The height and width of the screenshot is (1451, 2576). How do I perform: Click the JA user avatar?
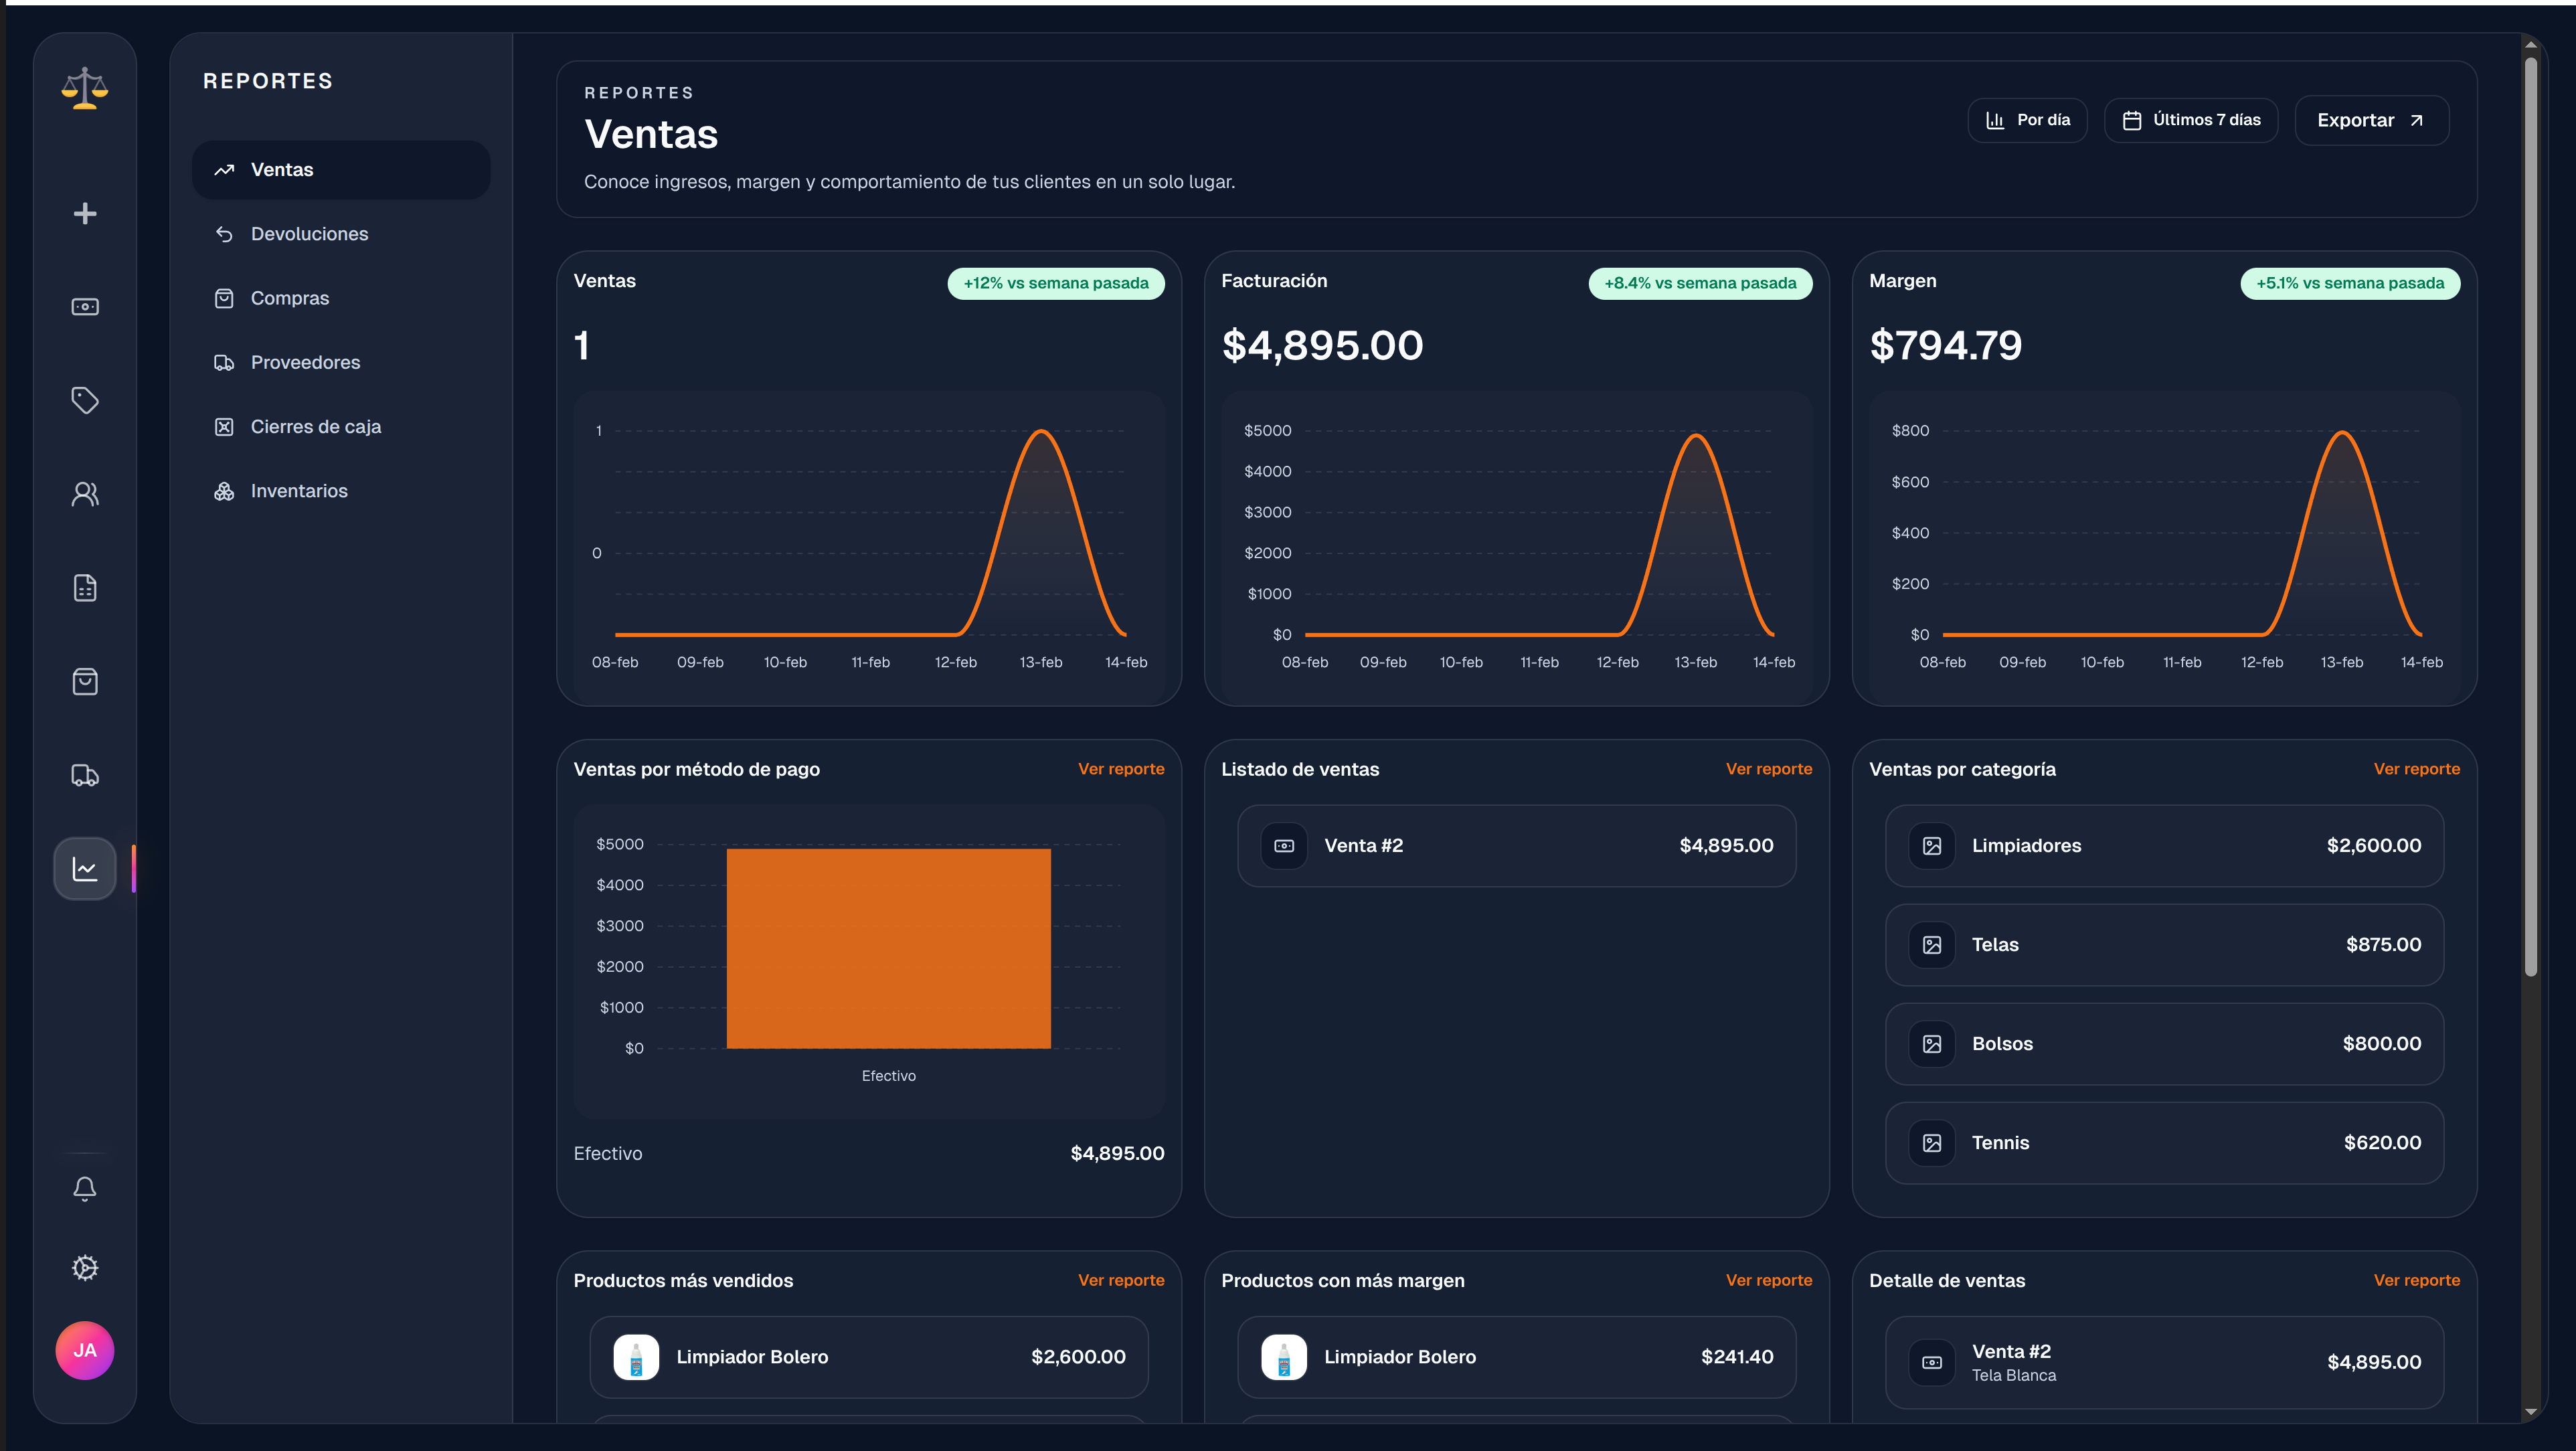coord(85,1351)
